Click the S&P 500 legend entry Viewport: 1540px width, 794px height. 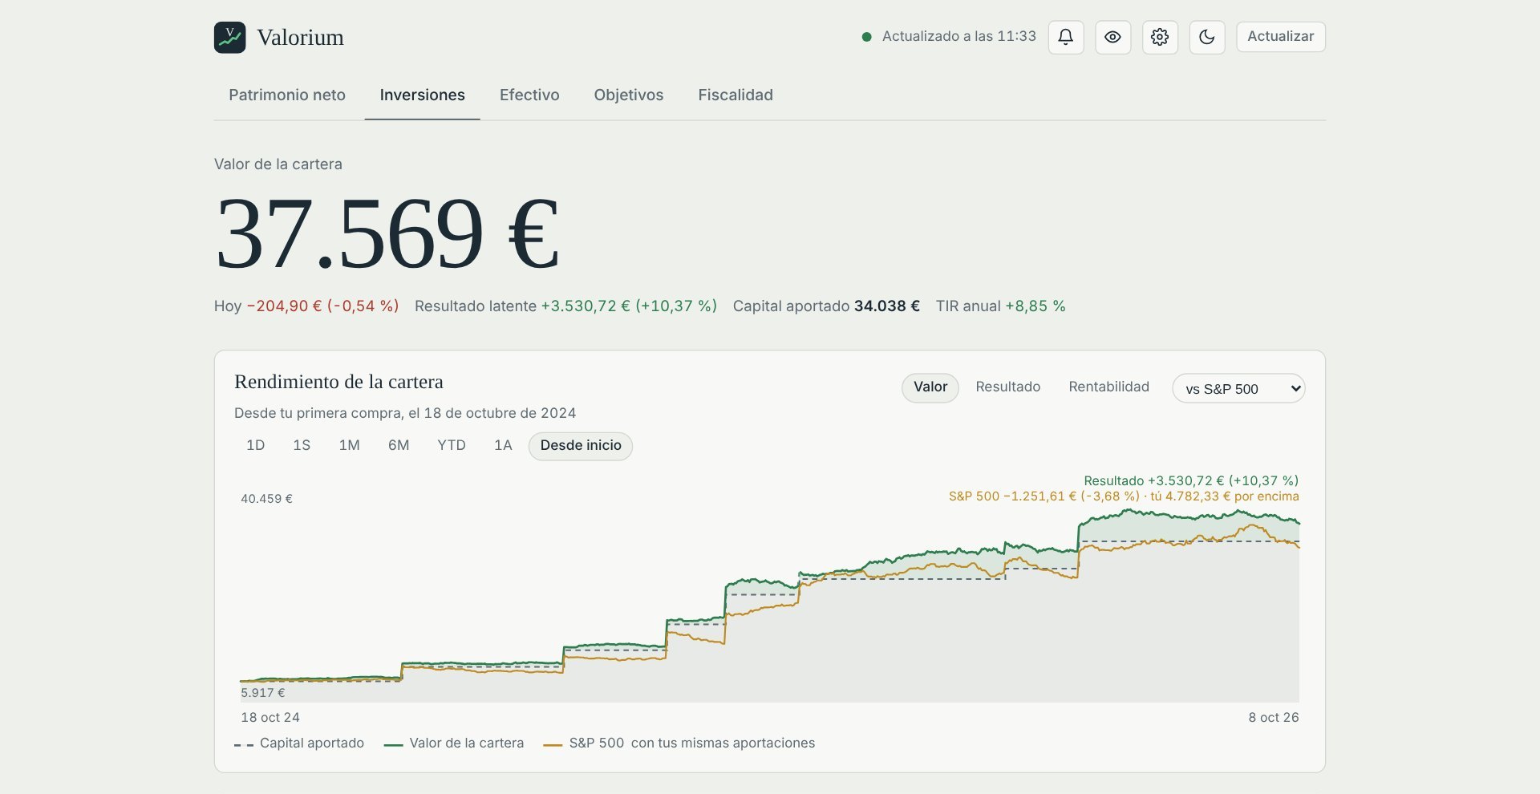click(679, 743)
